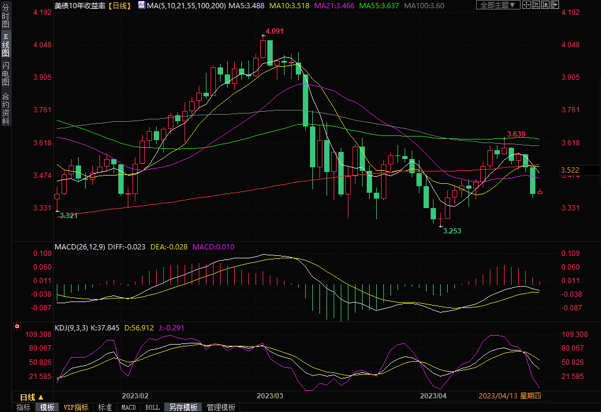Apply the 标准 template
Image resolution: width=601 pixels, height=412 pixels.
(105, 407)
